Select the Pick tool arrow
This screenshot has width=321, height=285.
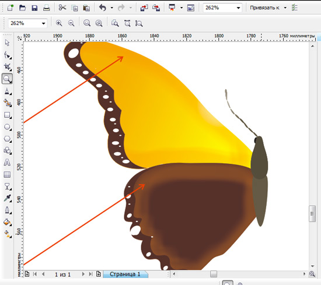pyautogui.click(x=7, y=43)
